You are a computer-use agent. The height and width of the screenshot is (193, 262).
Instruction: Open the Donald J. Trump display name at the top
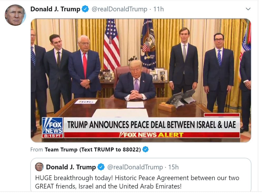point(55,9)
